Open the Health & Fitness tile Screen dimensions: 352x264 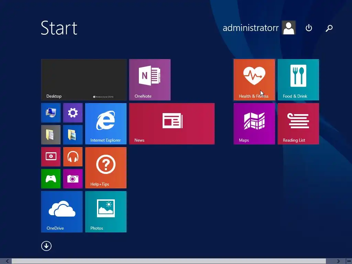(254, 80)
